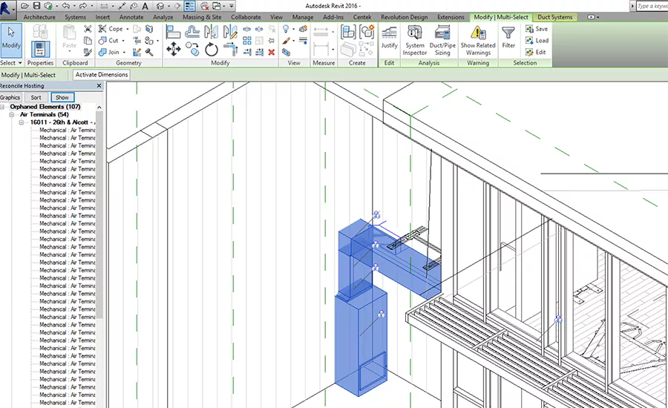Screen dimensions: 668x408
Task: Click the Show button in Reconcile Hosting
Action: (62, 97)
